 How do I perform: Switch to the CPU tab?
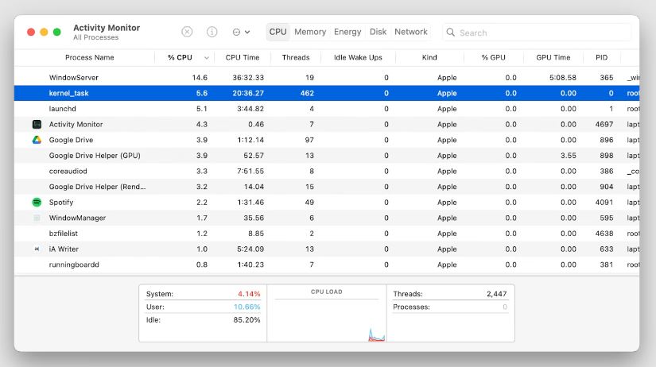click(278, 32)
